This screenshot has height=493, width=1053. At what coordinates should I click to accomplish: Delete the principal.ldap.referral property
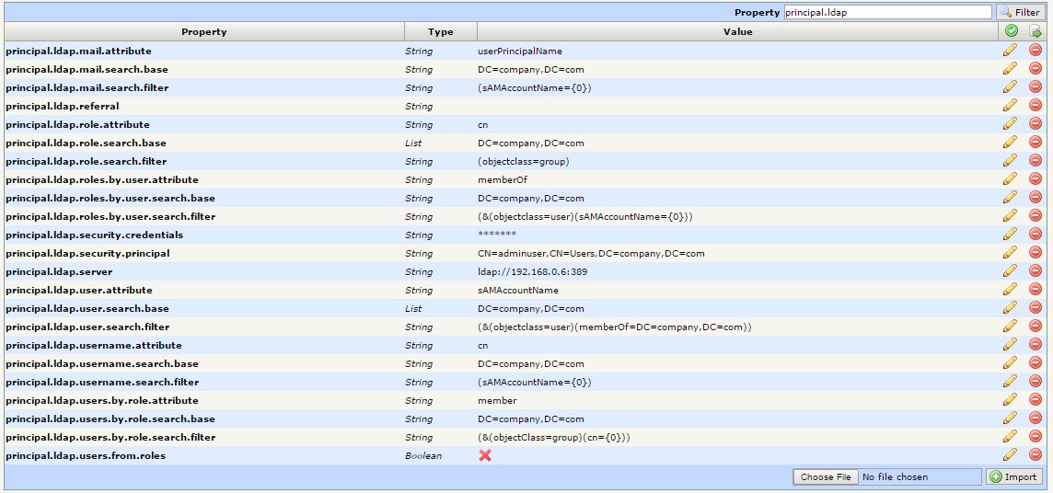click(x=1036, y=106)
